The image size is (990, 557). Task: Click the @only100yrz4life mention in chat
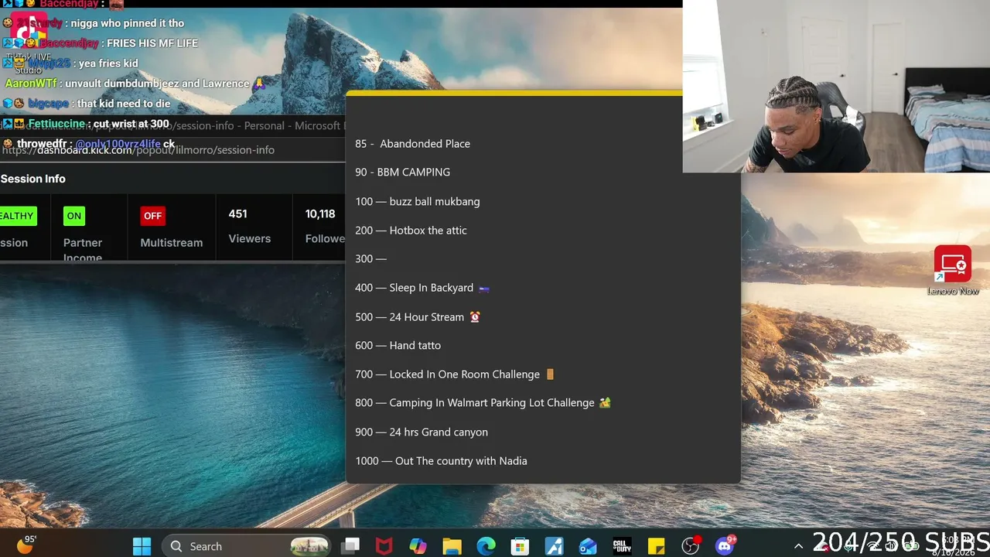tap(118, 144)
